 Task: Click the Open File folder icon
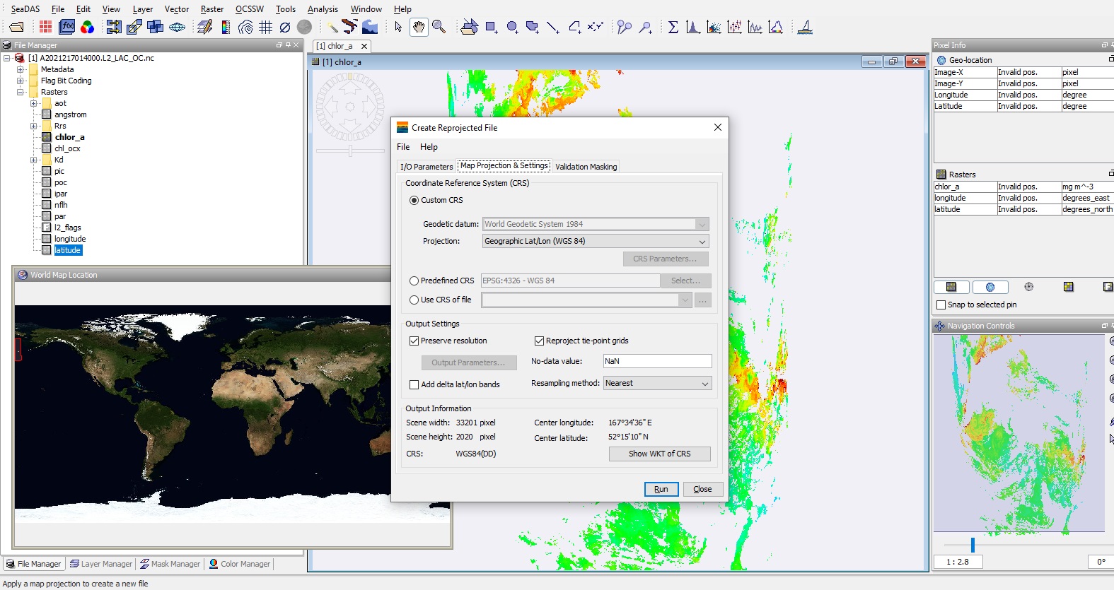[16, 27]
